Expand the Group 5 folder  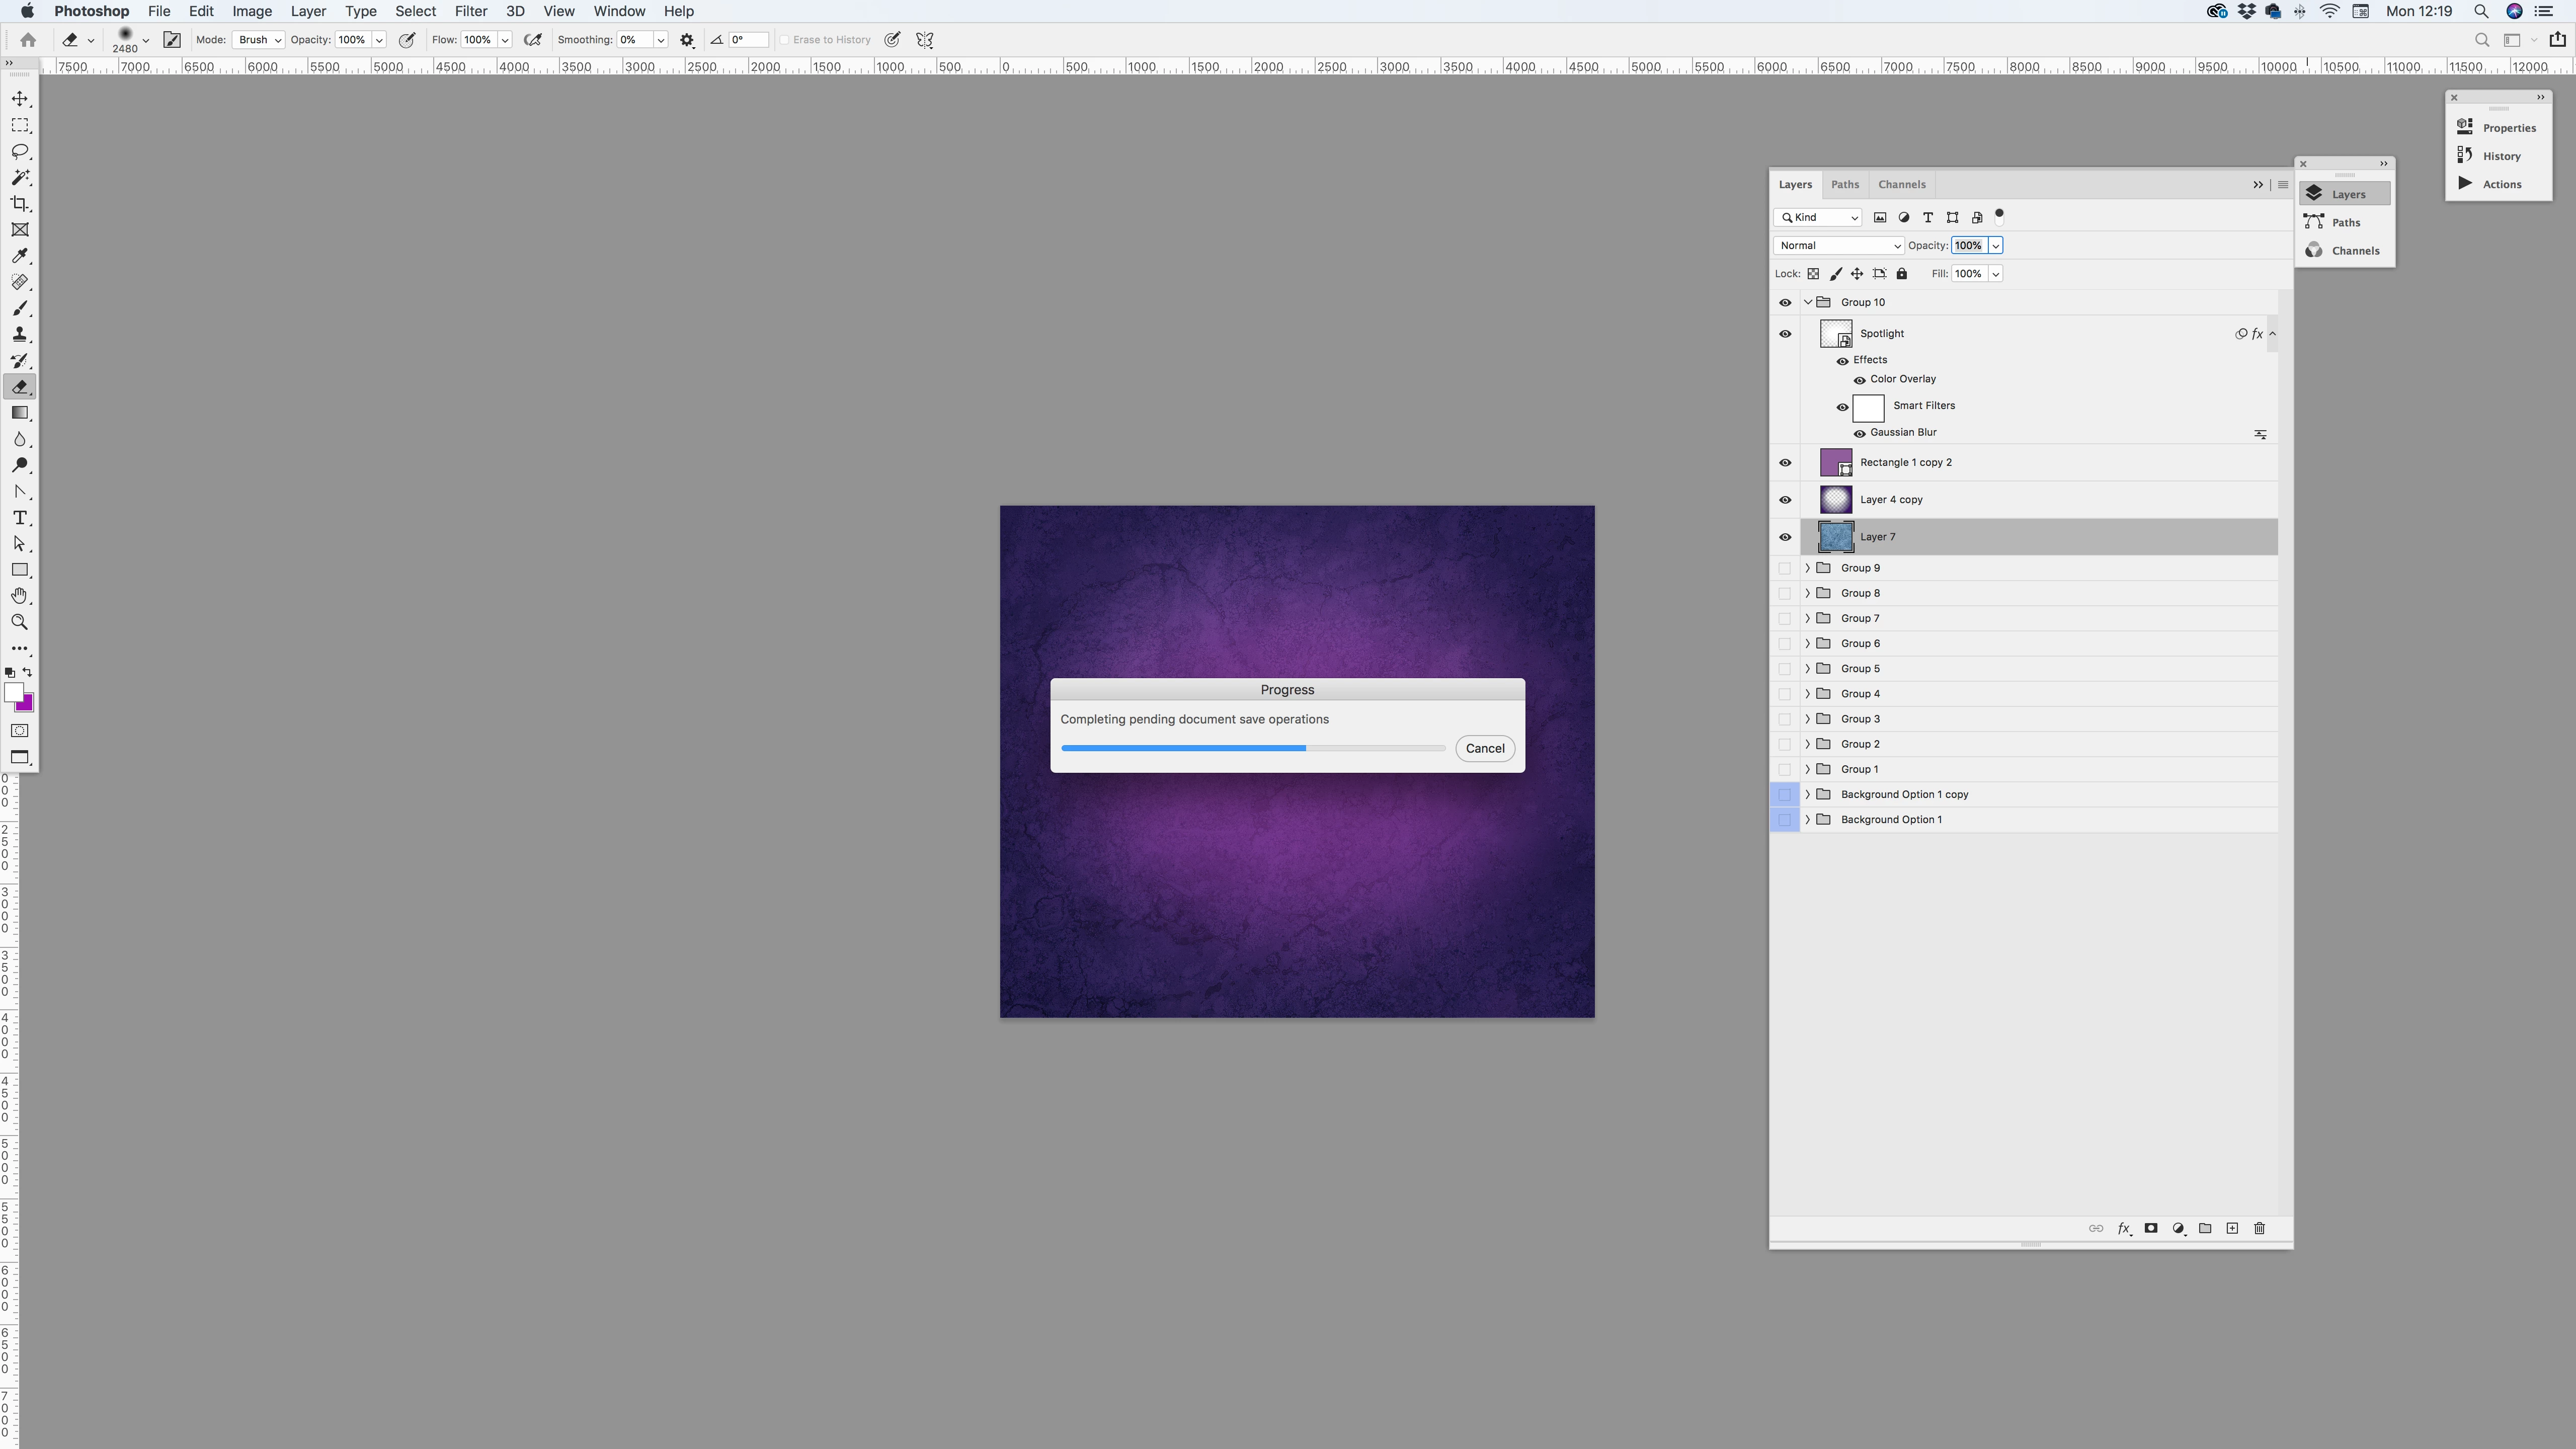(x=1807, y=669)
